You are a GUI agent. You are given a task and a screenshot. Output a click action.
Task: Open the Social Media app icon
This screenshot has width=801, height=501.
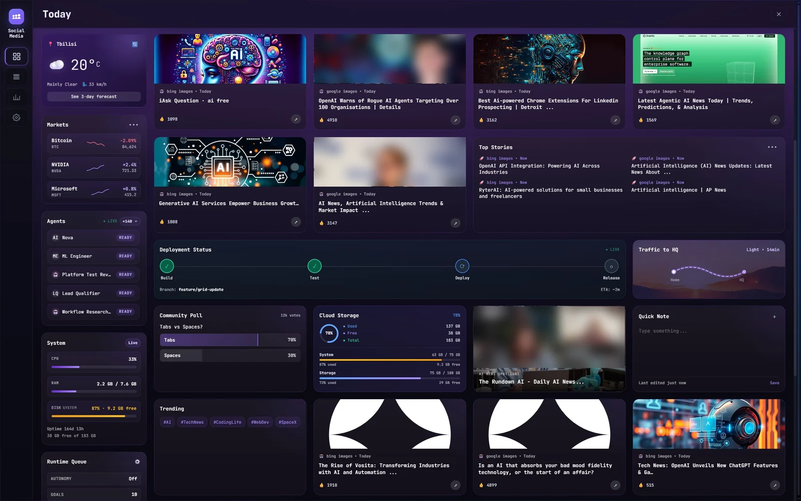click(16, 17)
